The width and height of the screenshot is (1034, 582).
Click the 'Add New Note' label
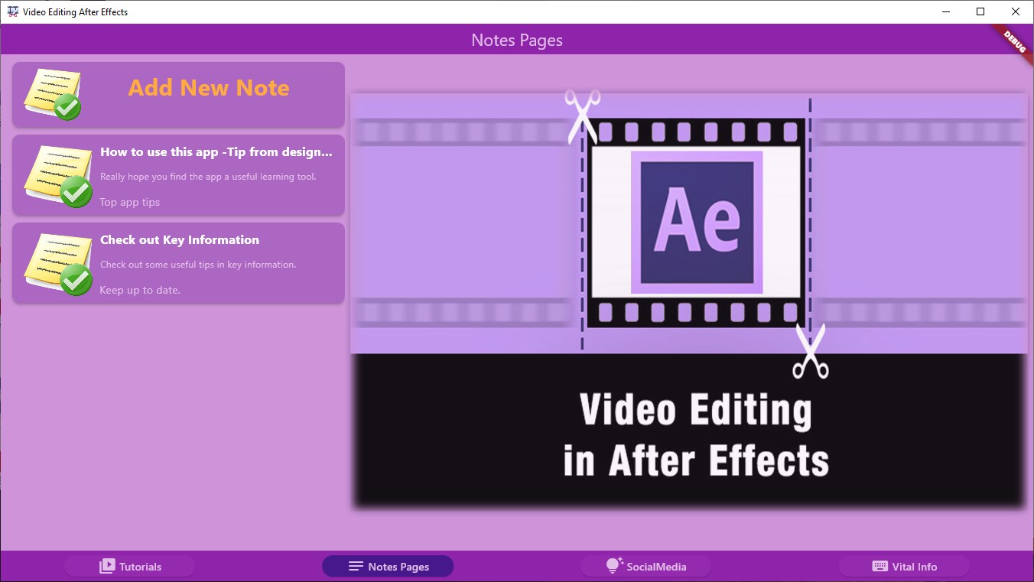tap(209, 88)
